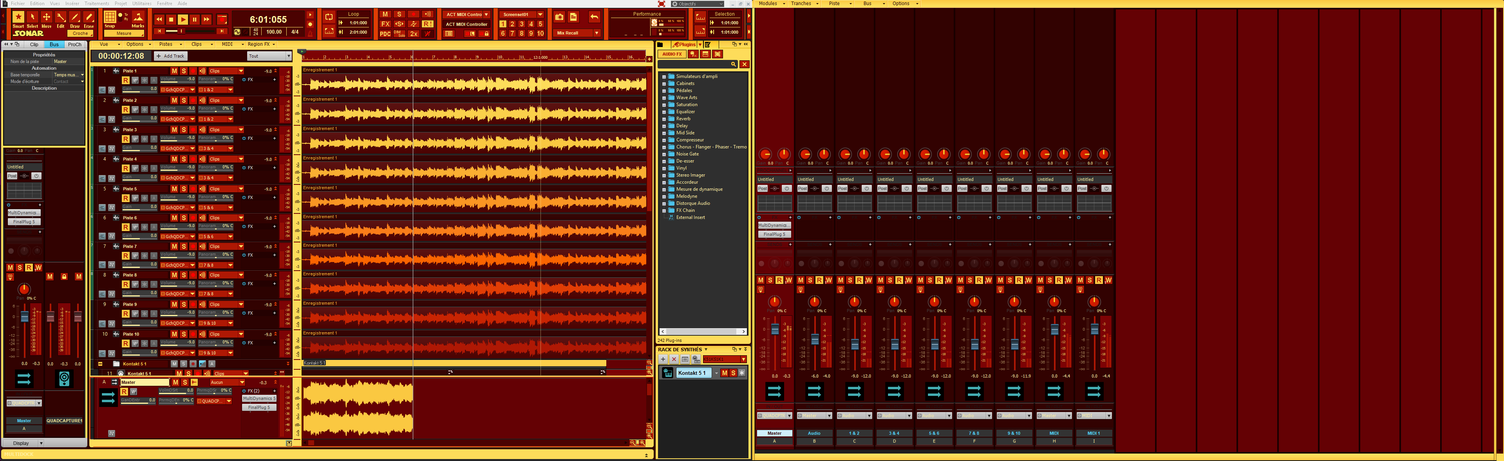
Task: Click the Add Track button
Action: pos(170,56)
